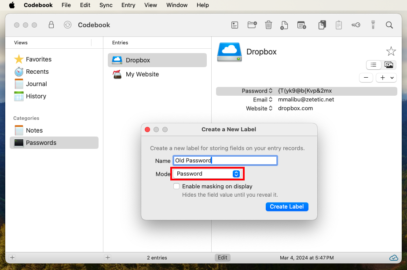Click the new category folder icon
Screen dimensions: 407x270
(252, 25)
